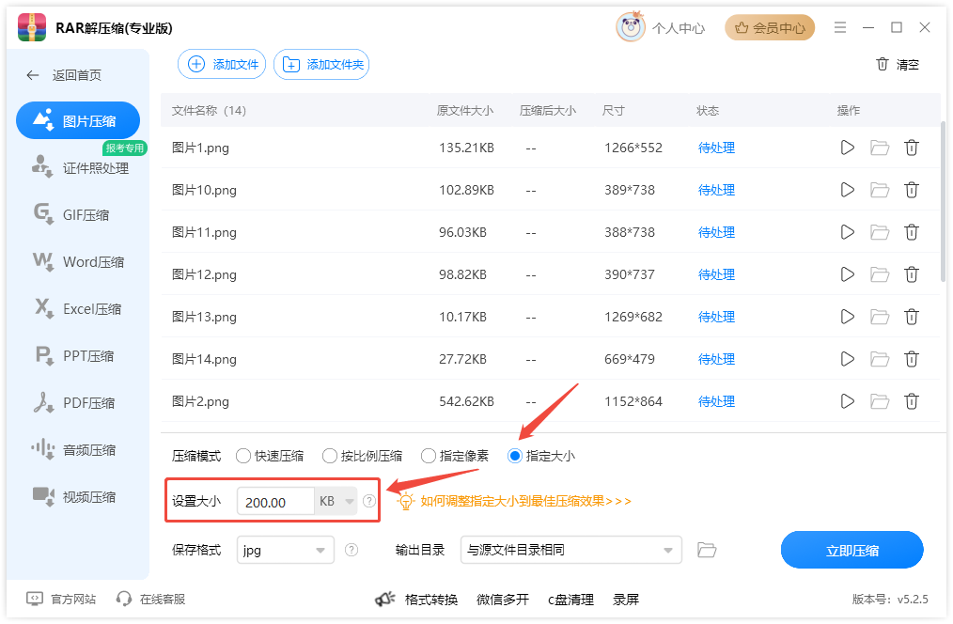Click the 设置大小 200.00 input field
Screen dimensions: 953x624
pyautogui.click(x=275, y=502)
